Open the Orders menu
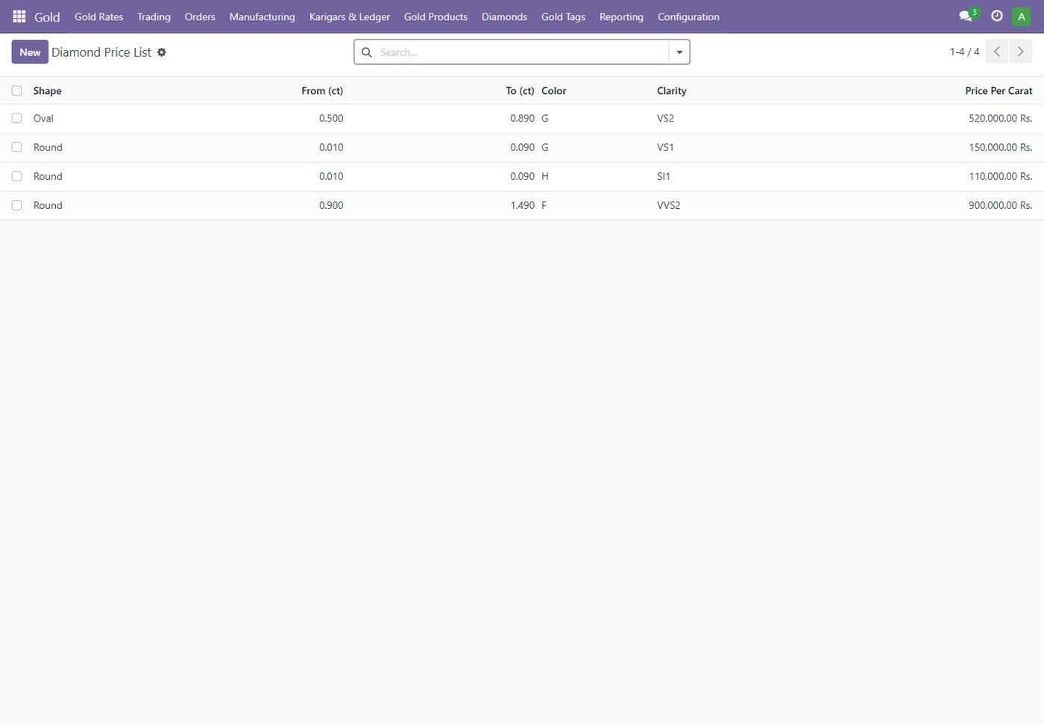Screen dimensions: 1044x725 point(200,16)
